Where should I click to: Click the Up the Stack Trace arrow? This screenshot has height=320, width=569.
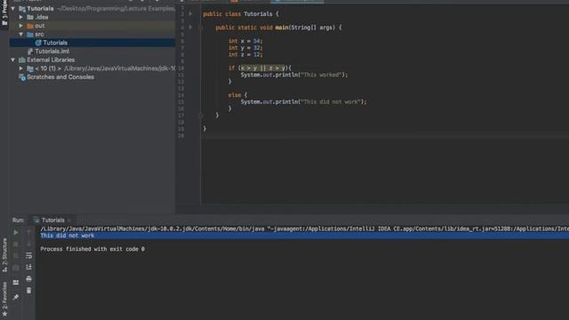tap(29, 232)
